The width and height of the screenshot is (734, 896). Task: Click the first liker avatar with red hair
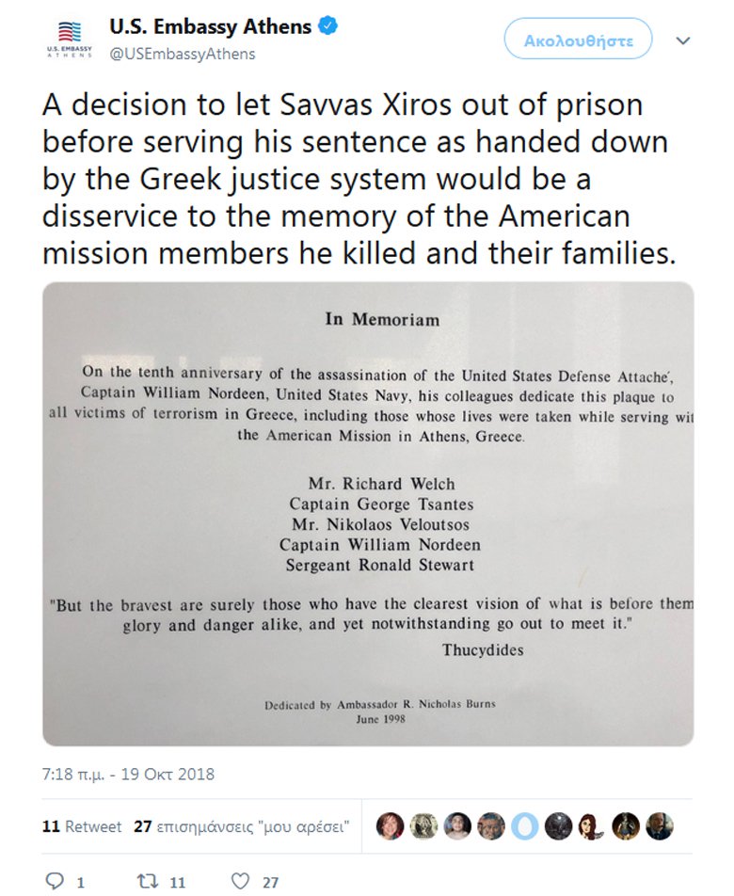(391, 826)
